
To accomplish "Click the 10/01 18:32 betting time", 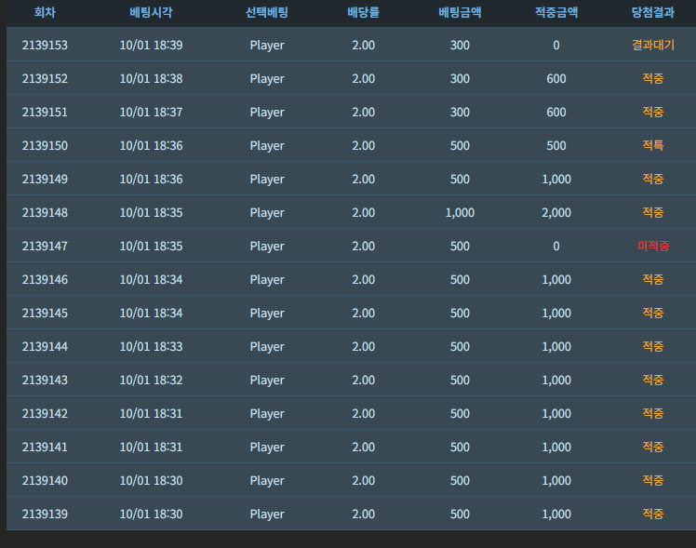I will pyautogui.click(x=151, y=381).
